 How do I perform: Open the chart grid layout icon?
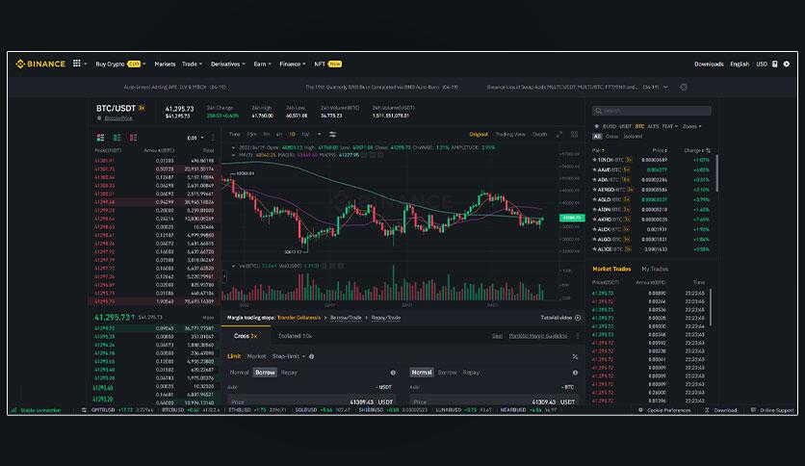click(575, 135)
